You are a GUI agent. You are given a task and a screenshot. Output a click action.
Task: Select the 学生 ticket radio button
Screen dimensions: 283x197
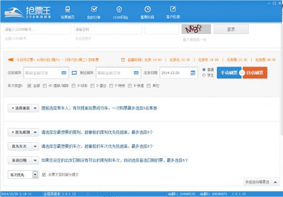coord(204,75)
